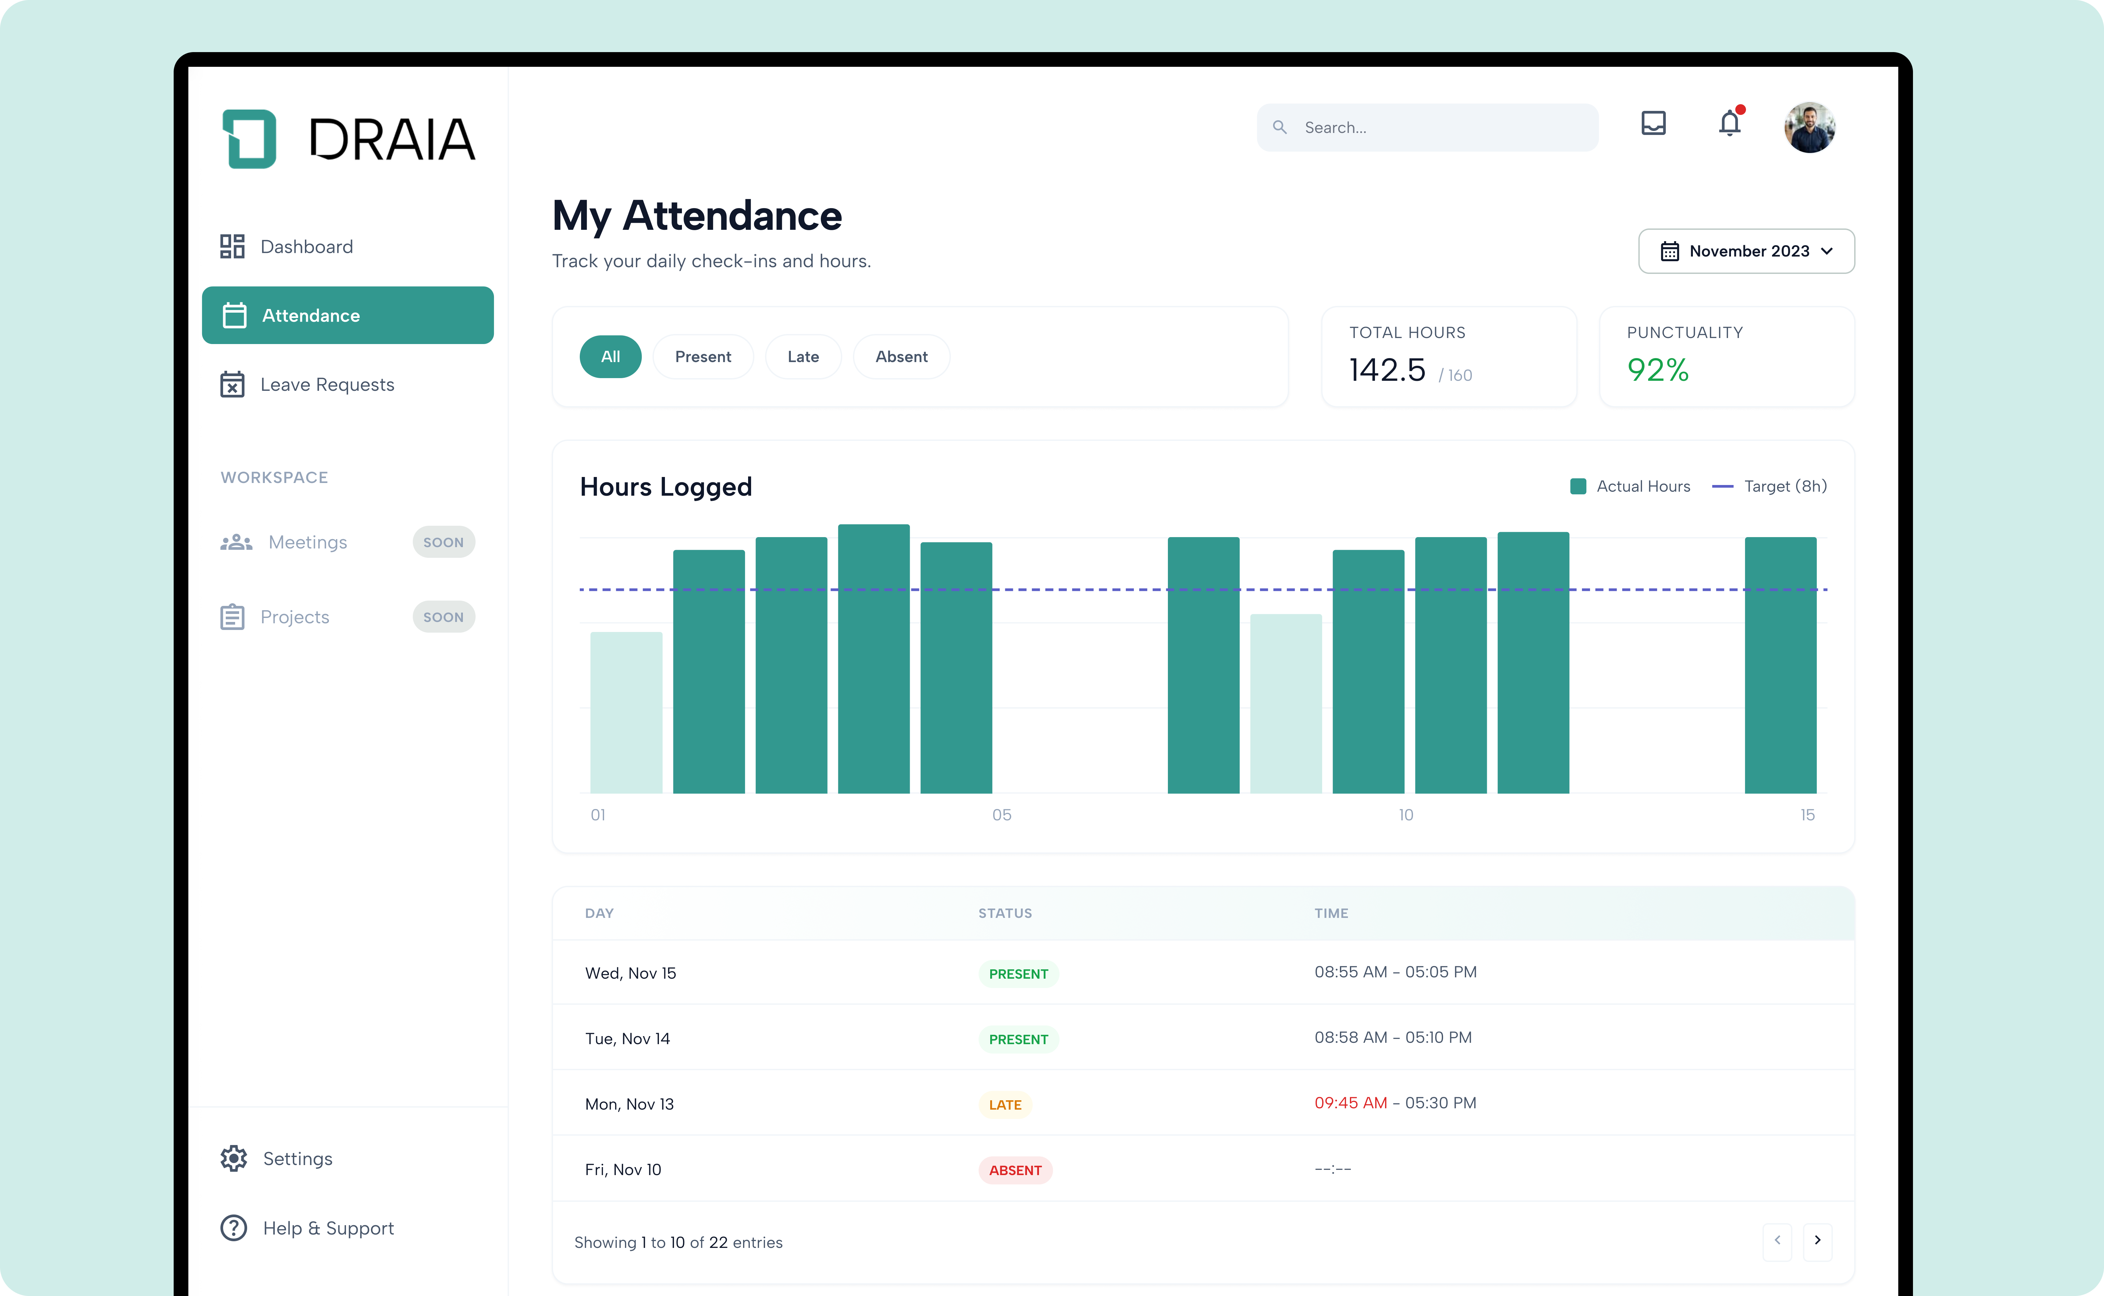Screen dimensions: 2104x1296
Task: Click the Attendance calendar icon in sidebar
Action: tap(234, 315)
